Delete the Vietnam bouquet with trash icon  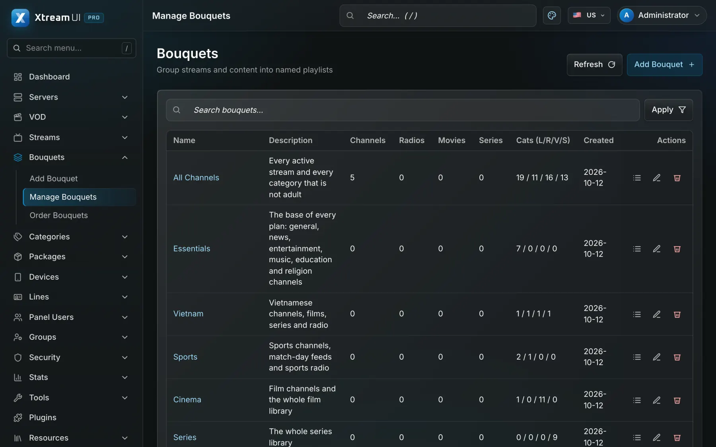[677, 314]
